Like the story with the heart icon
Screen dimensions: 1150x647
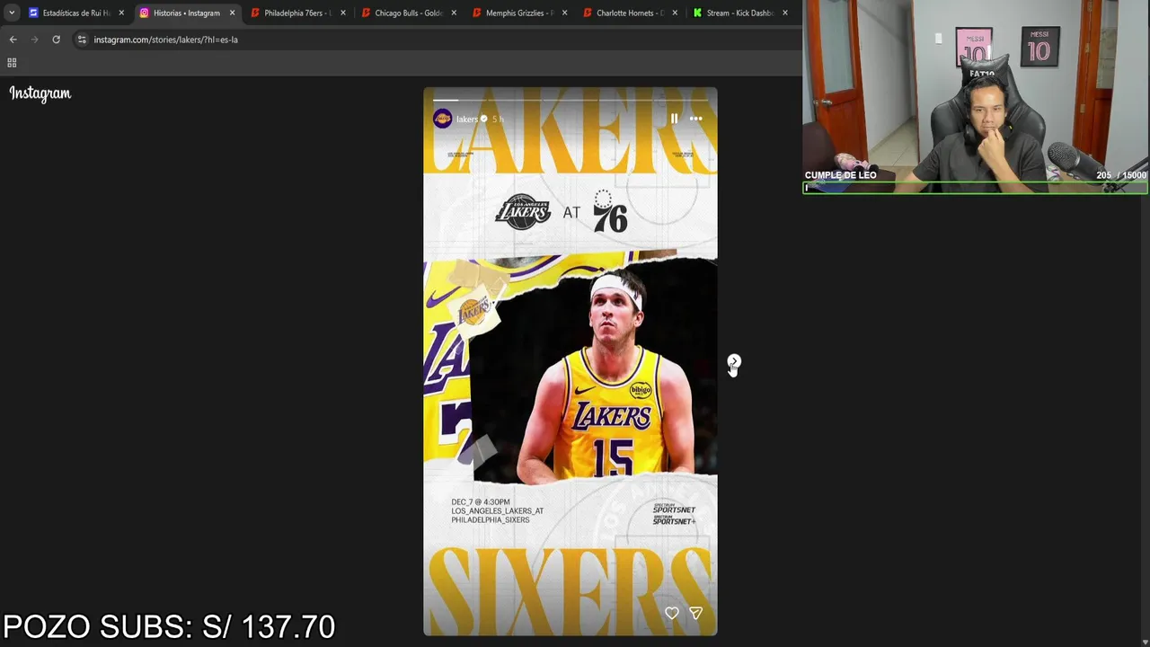(x=672, y=613)
